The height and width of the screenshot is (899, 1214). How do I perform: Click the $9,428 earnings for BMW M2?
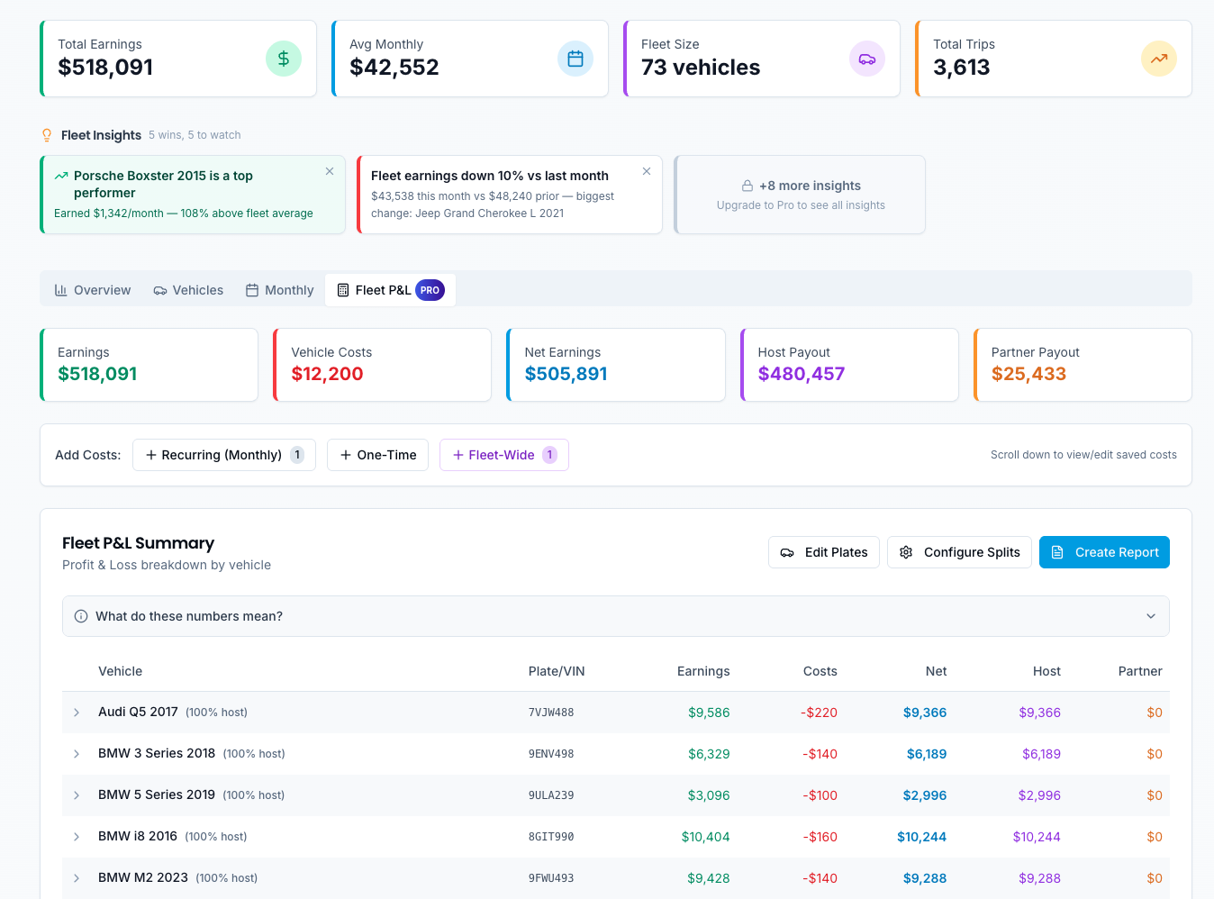point(709,878)
